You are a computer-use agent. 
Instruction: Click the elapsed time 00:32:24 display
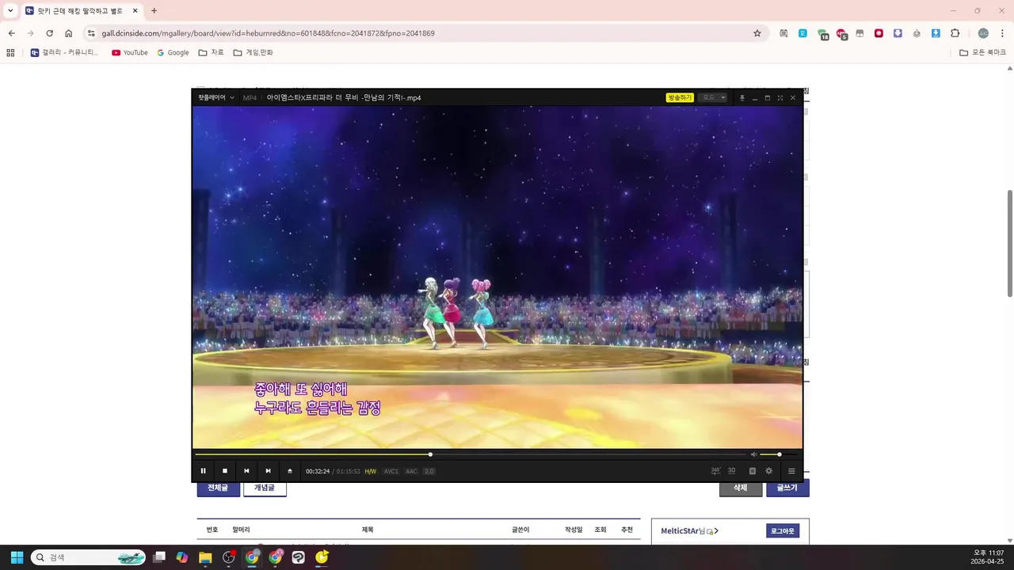click(x=318, y=471)
